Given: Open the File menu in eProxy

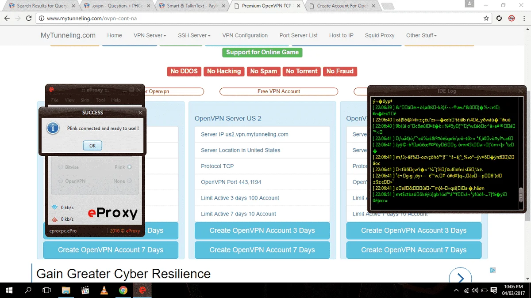Looking at the screenshot, I should (x=55, y=100).
